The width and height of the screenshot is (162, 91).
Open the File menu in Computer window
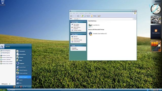coord(71,13)
